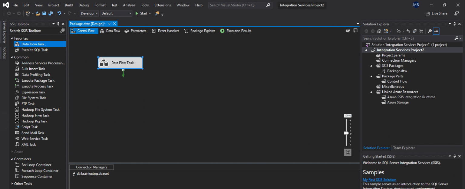Open Solution Explorer properties with the wrench icon

[430, 31]
